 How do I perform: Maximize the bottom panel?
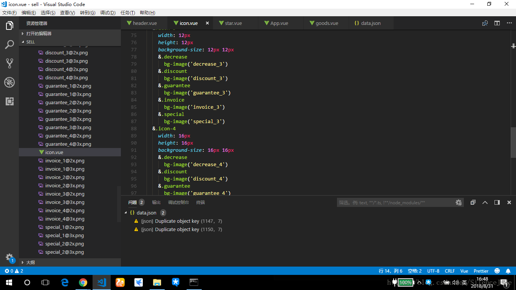coord(485,202)
